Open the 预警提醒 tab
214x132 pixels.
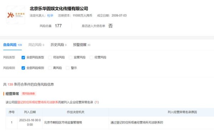[x=82, y=45]
